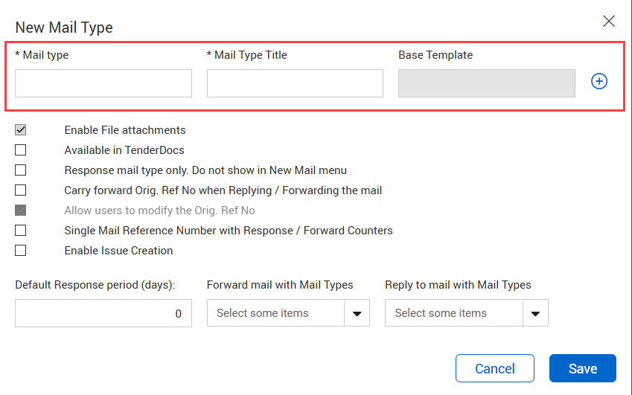The image size is (632, 395).
Task: Click the Mail Type Title input box
Action: (x=295, y=83)
